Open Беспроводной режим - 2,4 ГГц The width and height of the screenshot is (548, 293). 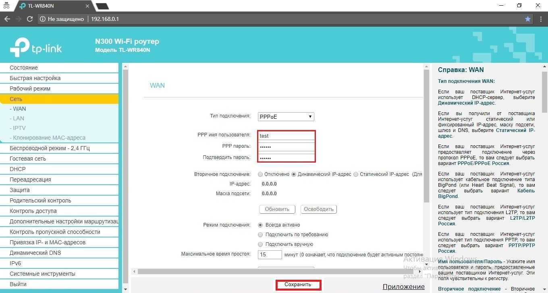click(x=59, y=148)
